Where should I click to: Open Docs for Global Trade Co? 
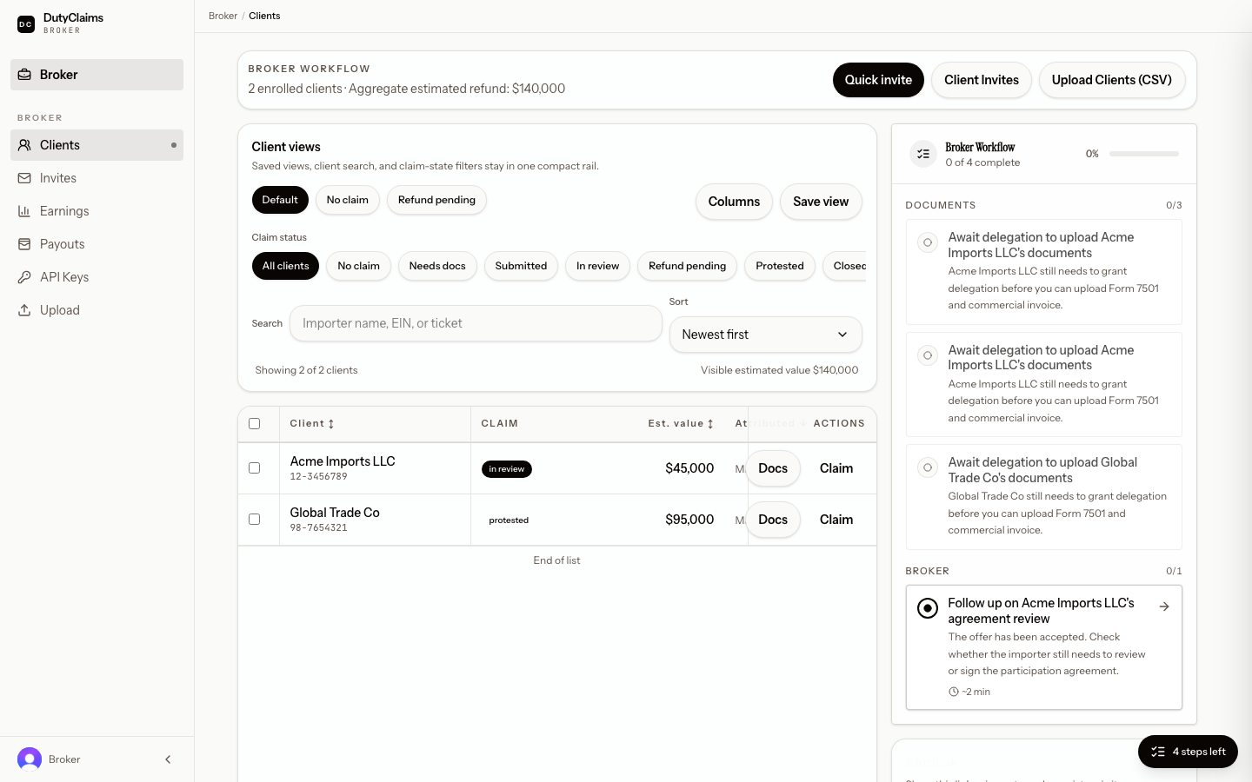tap(773, 520)
